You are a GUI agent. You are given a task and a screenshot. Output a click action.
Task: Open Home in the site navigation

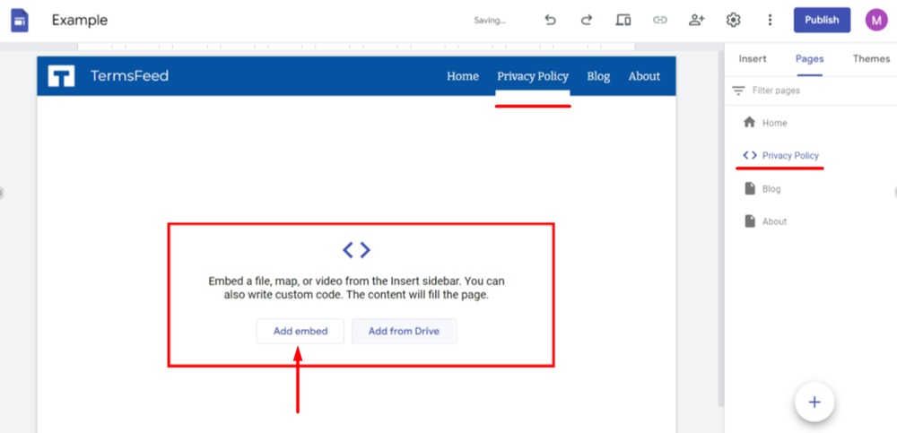pos(462,76)
